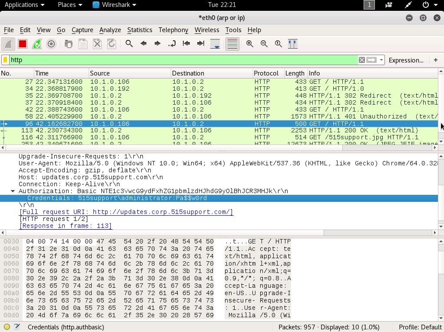Select packet 116 GET /515support.jpg
The width and height of the screenshot is (444, 332).
[x=219, y=138]
